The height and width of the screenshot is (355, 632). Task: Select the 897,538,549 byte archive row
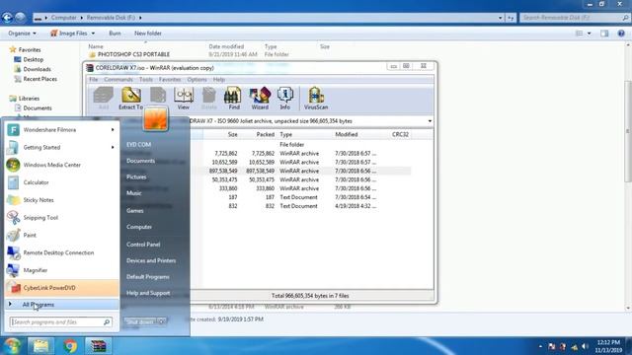tap(301, 171)
